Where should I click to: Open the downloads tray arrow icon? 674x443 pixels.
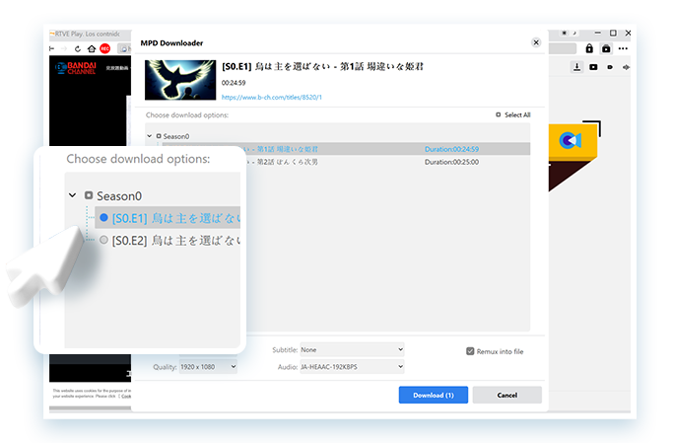[576, 67]
